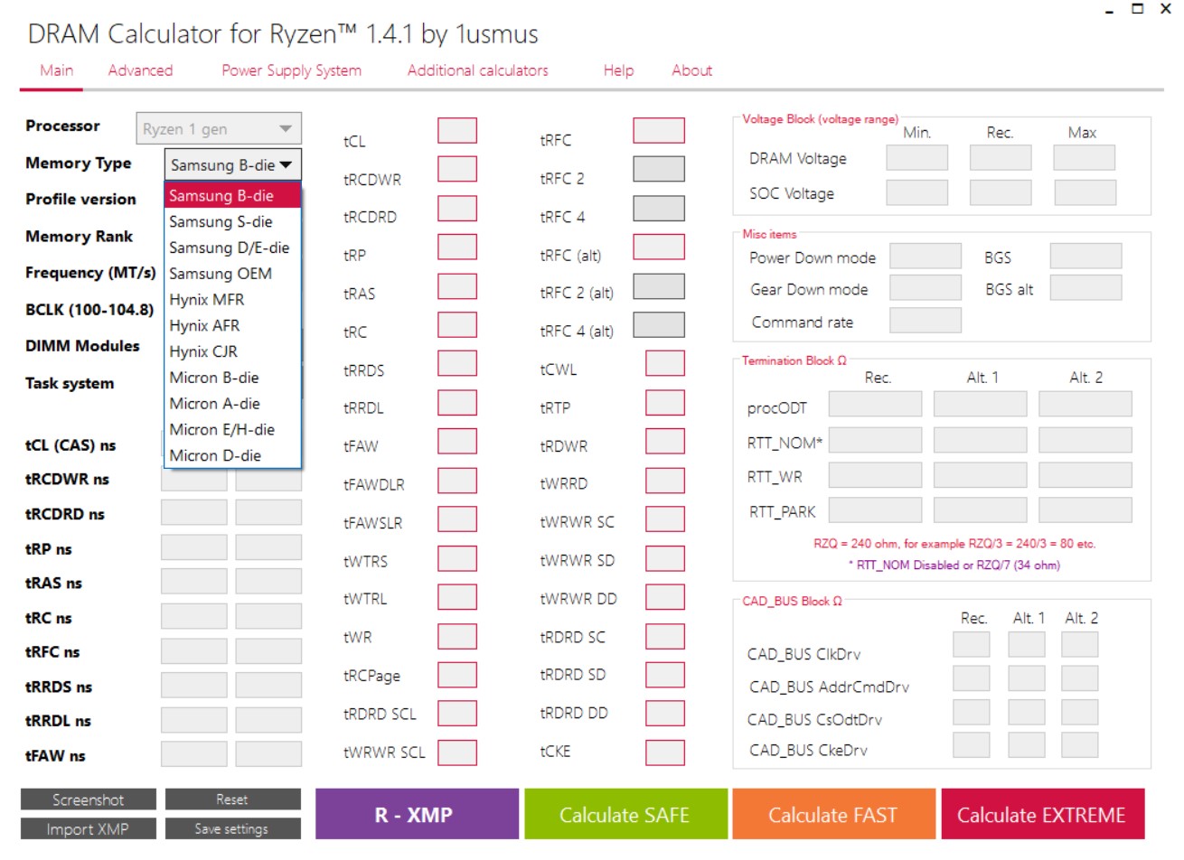
Task: Pick Hynix CJR memory type
Action: pyautogui.click(x=232, y=352)
